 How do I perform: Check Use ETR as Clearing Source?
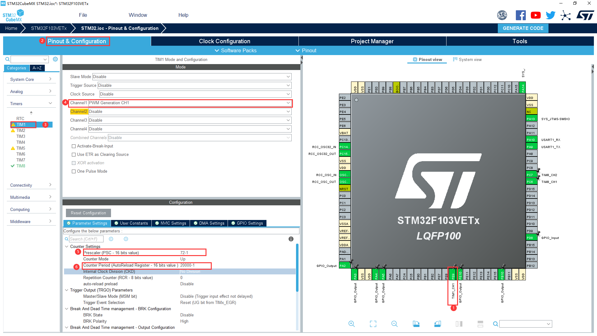click(74, 154)
